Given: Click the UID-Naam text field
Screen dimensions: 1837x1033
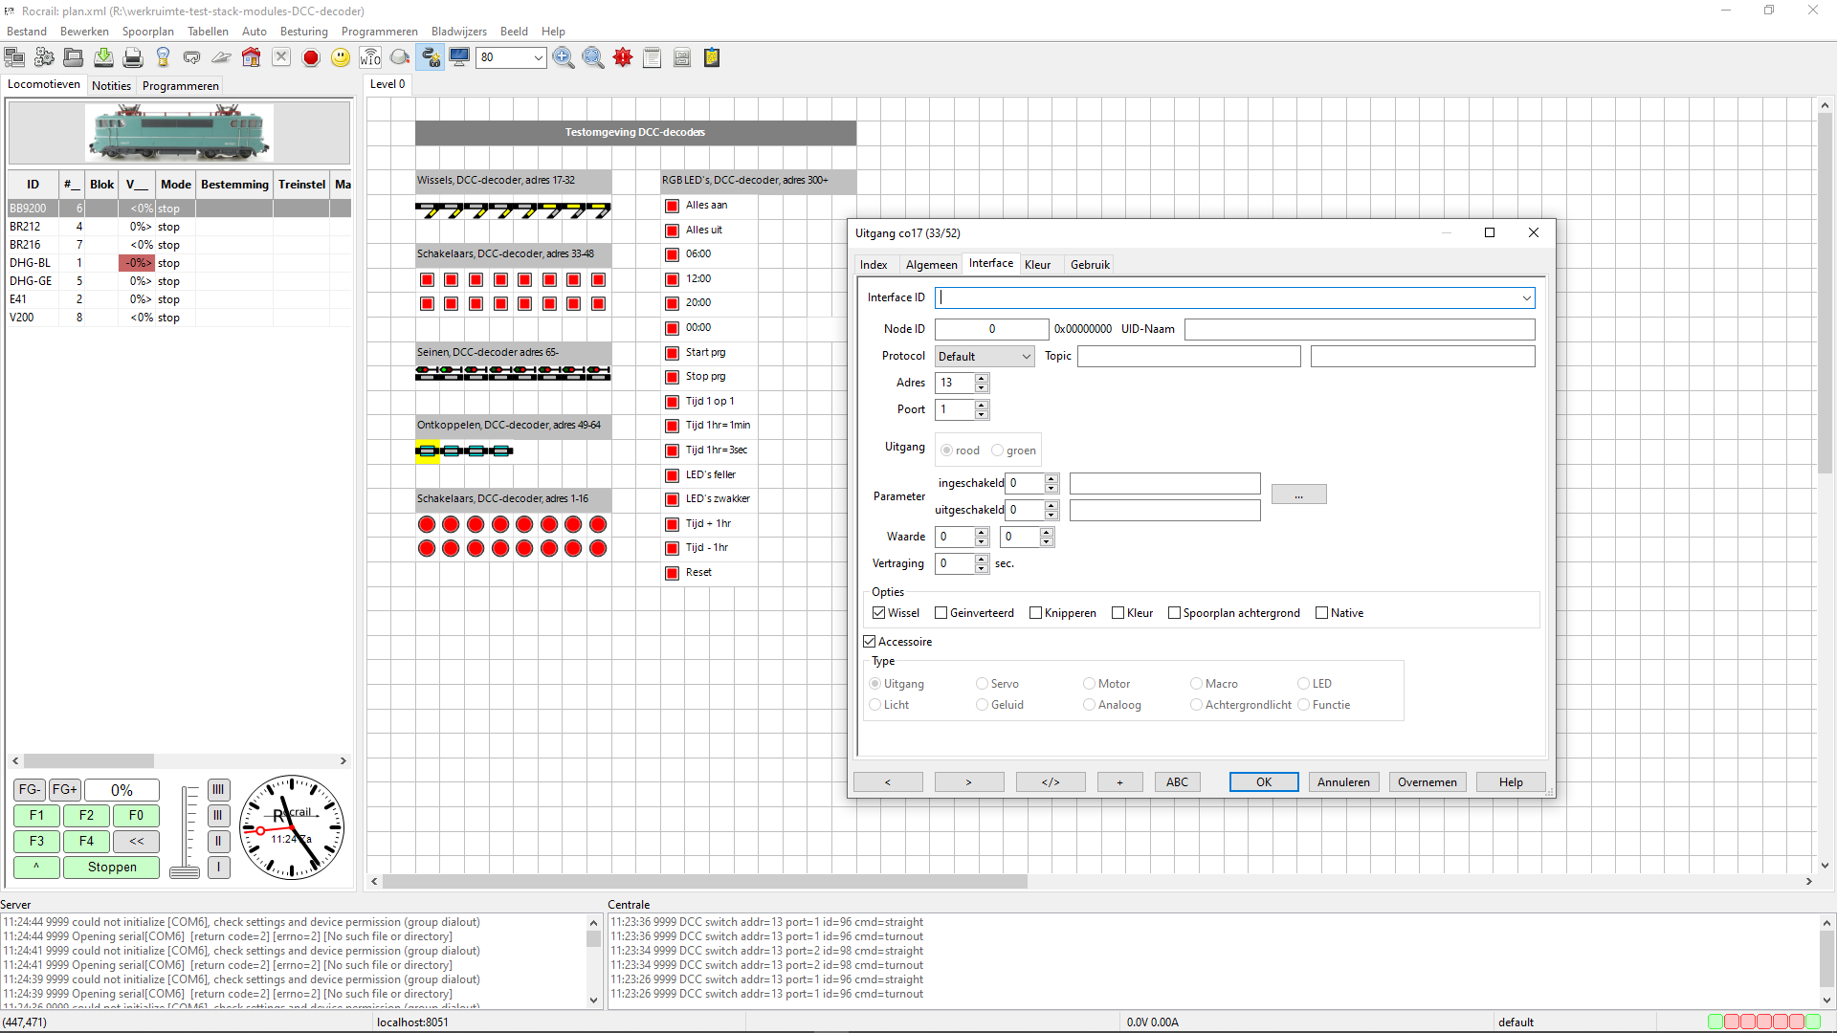Looking at the screenshot, I should [x=1359, y=329].
